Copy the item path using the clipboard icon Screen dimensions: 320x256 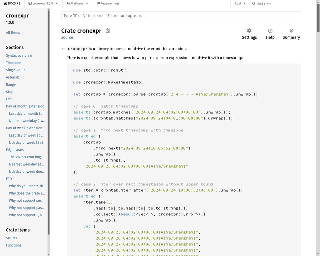(x=108, y=30)
